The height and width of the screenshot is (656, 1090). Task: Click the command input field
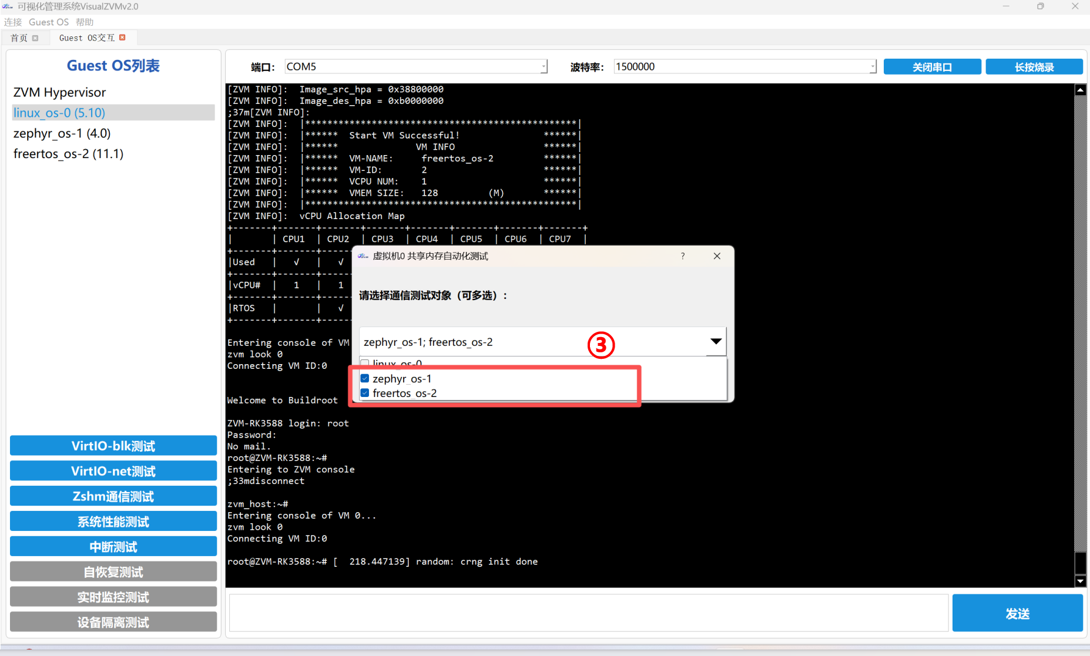point(588,613)
